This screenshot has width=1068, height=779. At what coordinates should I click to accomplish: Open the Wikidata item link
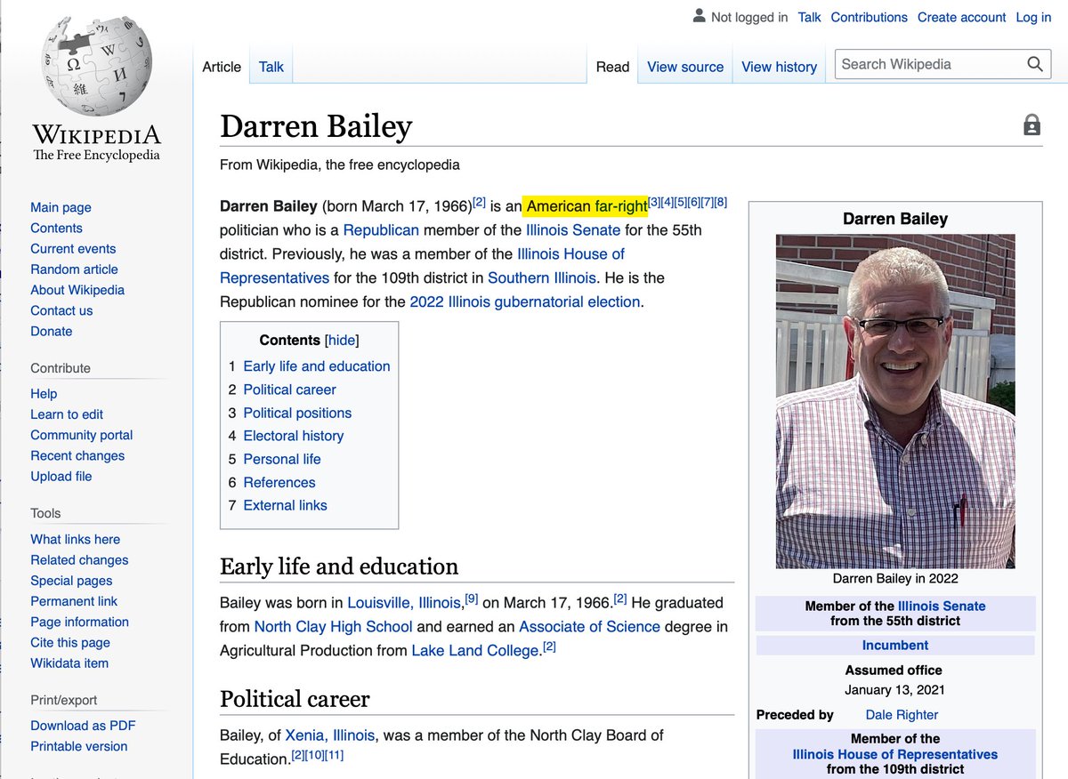point(69,663)
